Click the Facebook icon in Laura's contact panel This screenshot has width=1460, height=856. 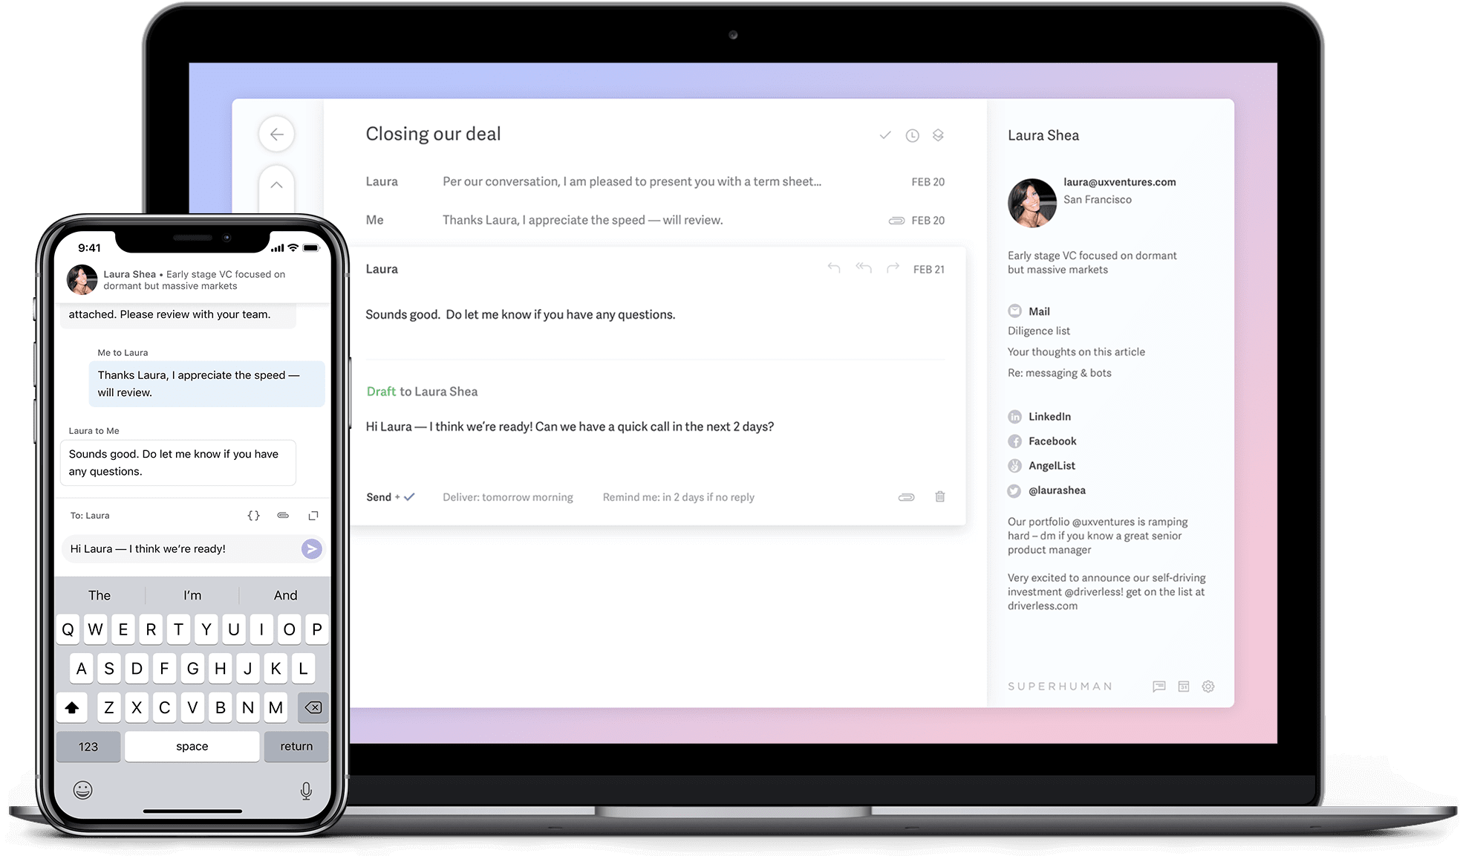click(x=1014, y=440)
